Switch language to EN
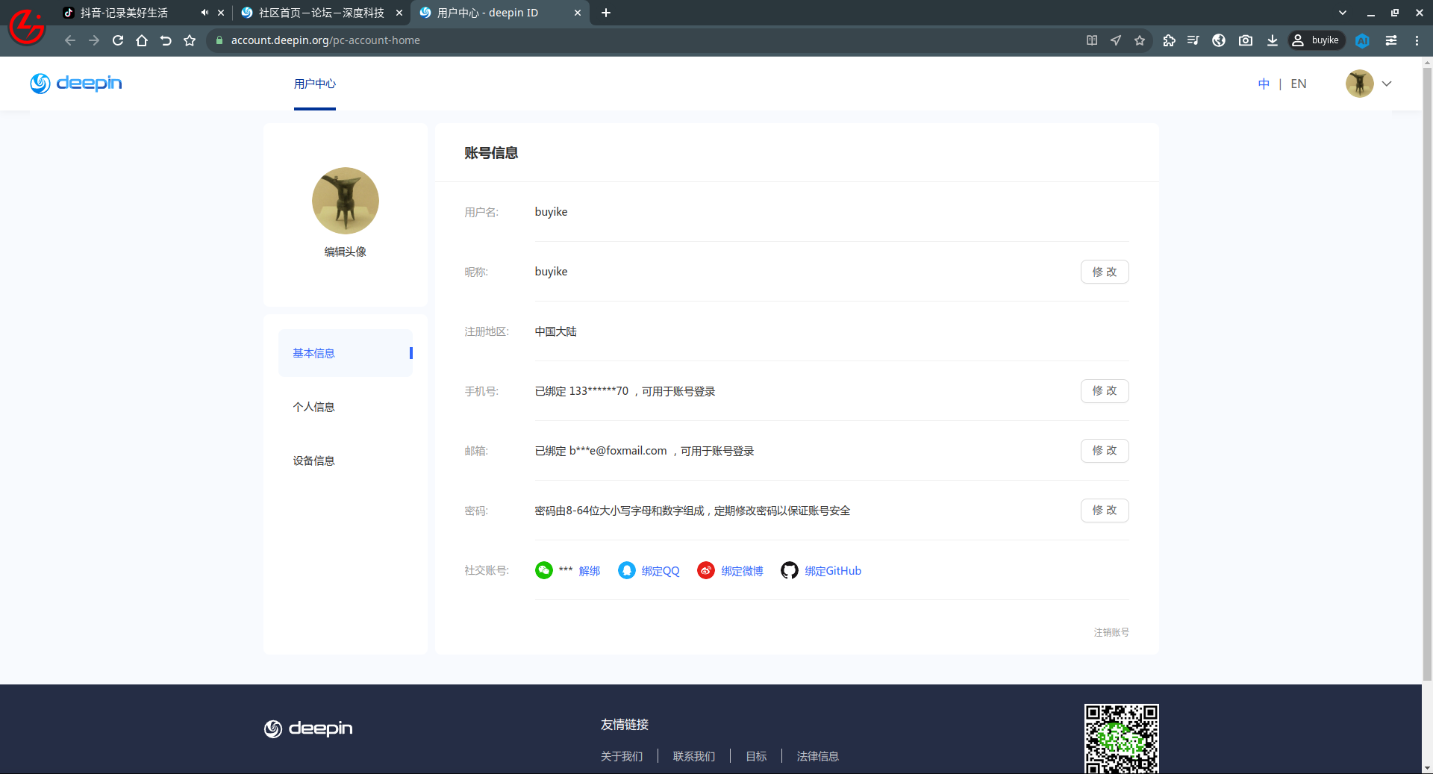Screen dimensions: 1433x774 point(1299,84)
